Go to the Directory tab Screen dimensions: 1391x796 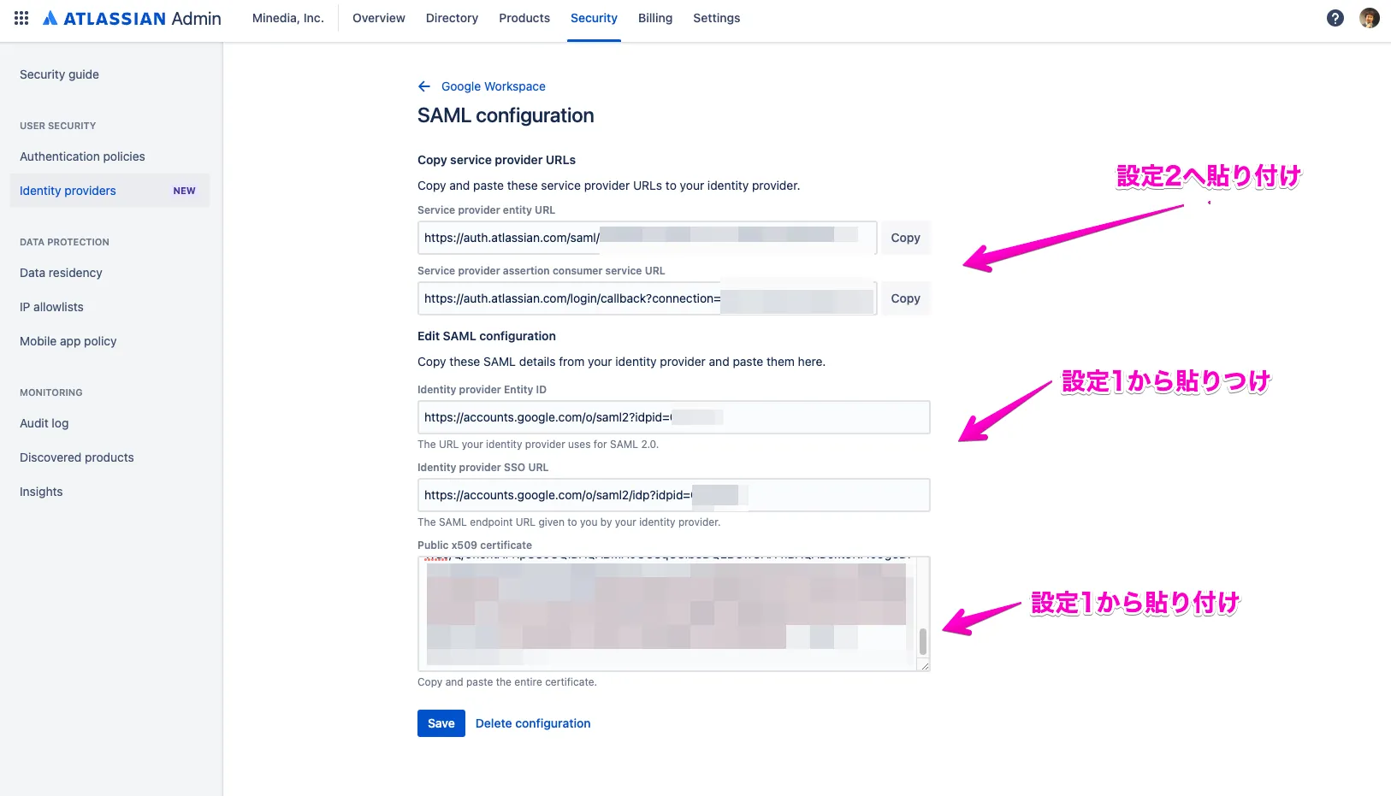[x=452, y=18]
